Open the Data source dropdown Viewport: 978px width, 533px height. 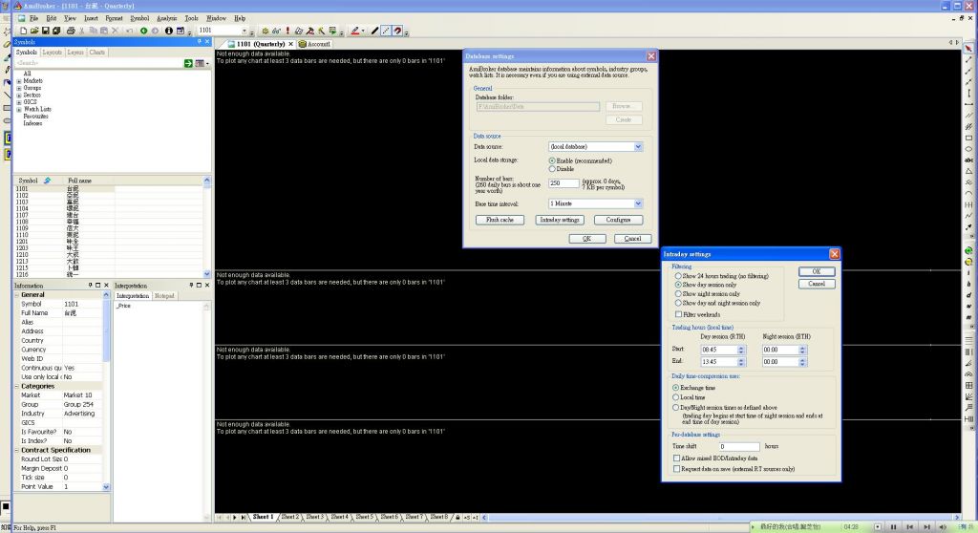click(638, 147)
